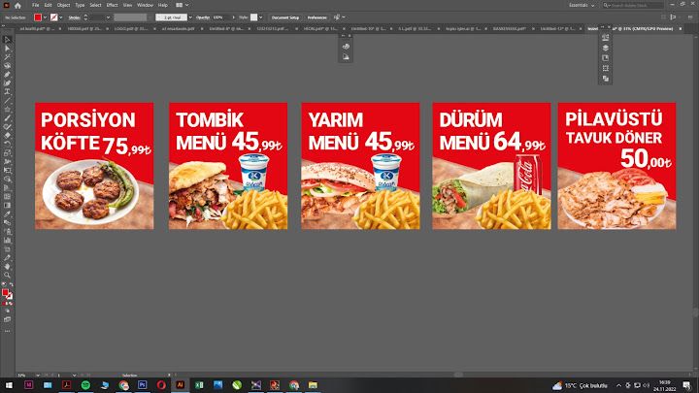
Task: Open the Fill color dropdown in control bar
Action: [x=45, y=17]
